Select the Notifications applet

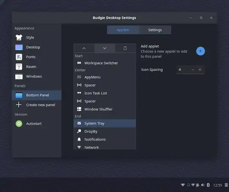[x=105, y=139]
